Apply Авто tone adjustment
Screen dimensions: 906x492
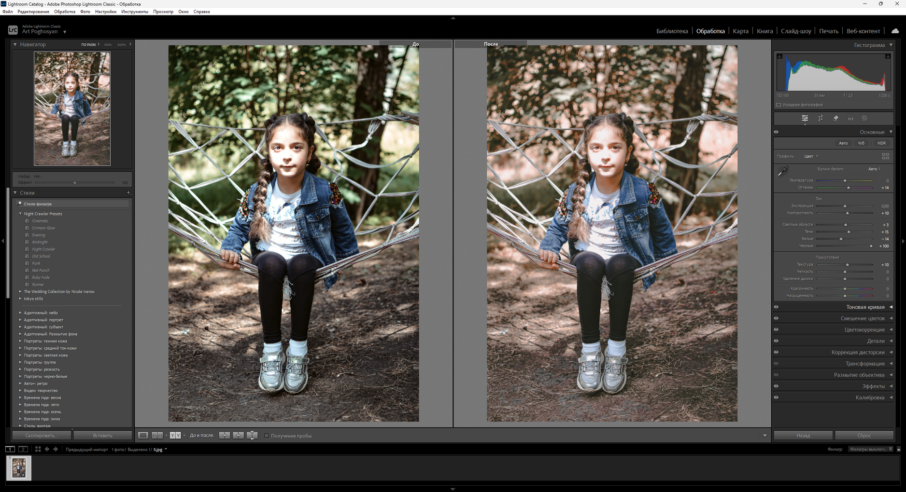843,143
